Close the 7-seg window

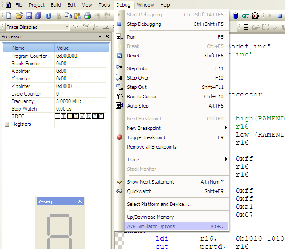pos(80,201)
